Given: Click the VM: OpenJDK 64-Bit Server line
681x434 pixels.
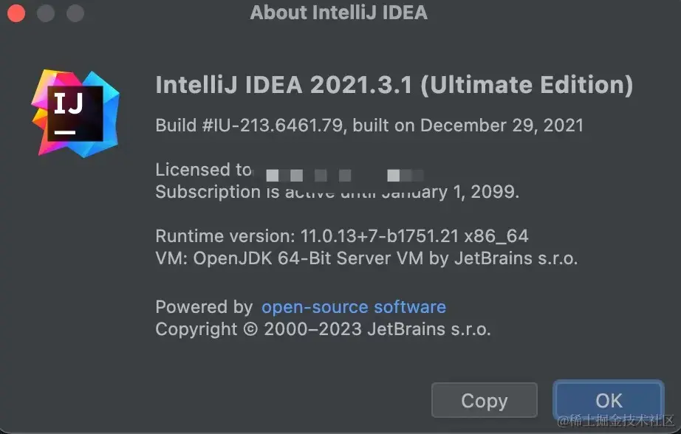Looking at the screenshot, I should click(x=366, y=258).
